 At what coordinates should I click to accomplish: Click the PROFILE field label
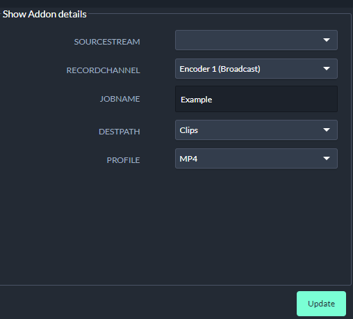(123, 160)
